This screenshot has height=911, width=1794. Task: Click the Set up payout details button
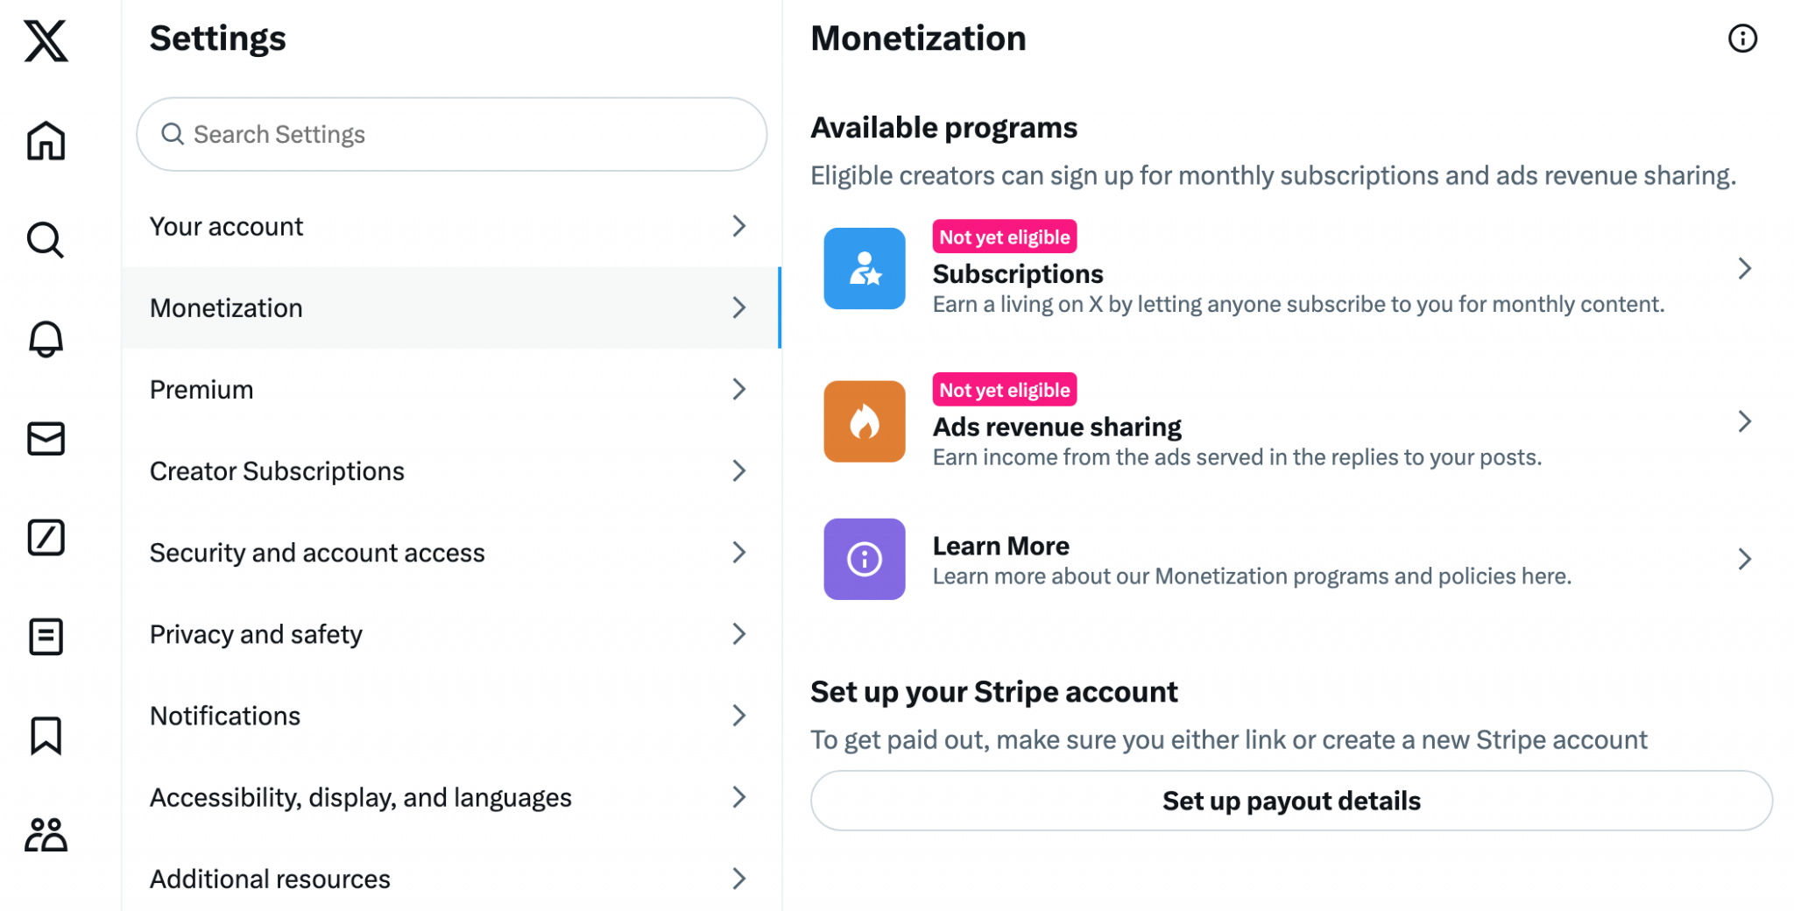pyautogui.click(x=1290, y=800)
